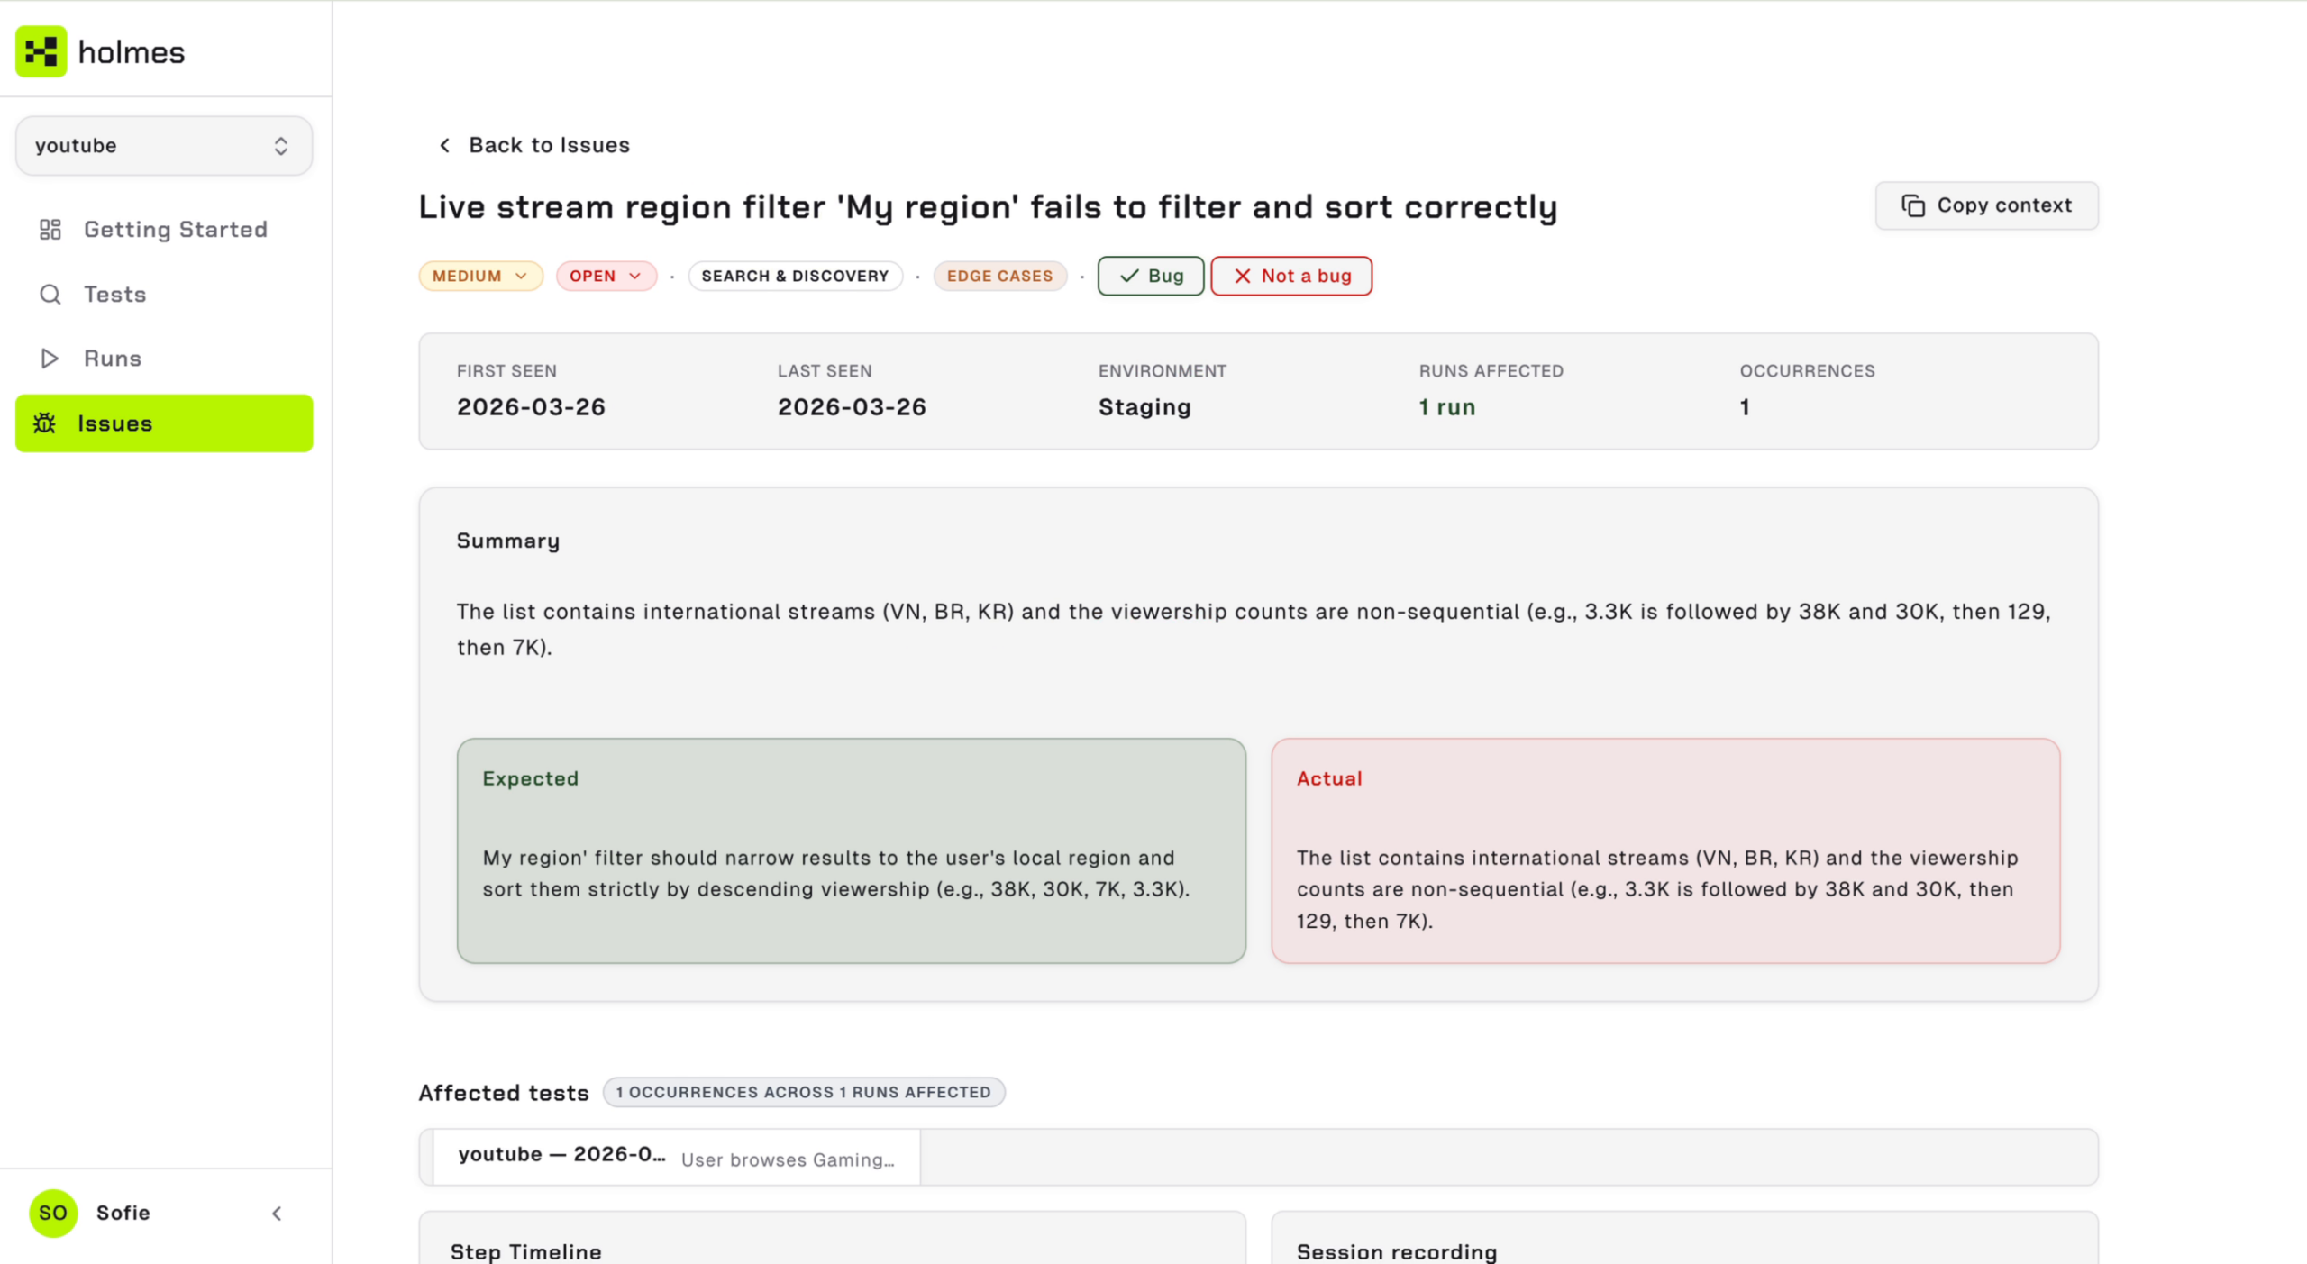The width and height of the screenshot is (2307, 1264).
Task: Click the back arrow before Back to Issues
Action: (x=445, y=145)
